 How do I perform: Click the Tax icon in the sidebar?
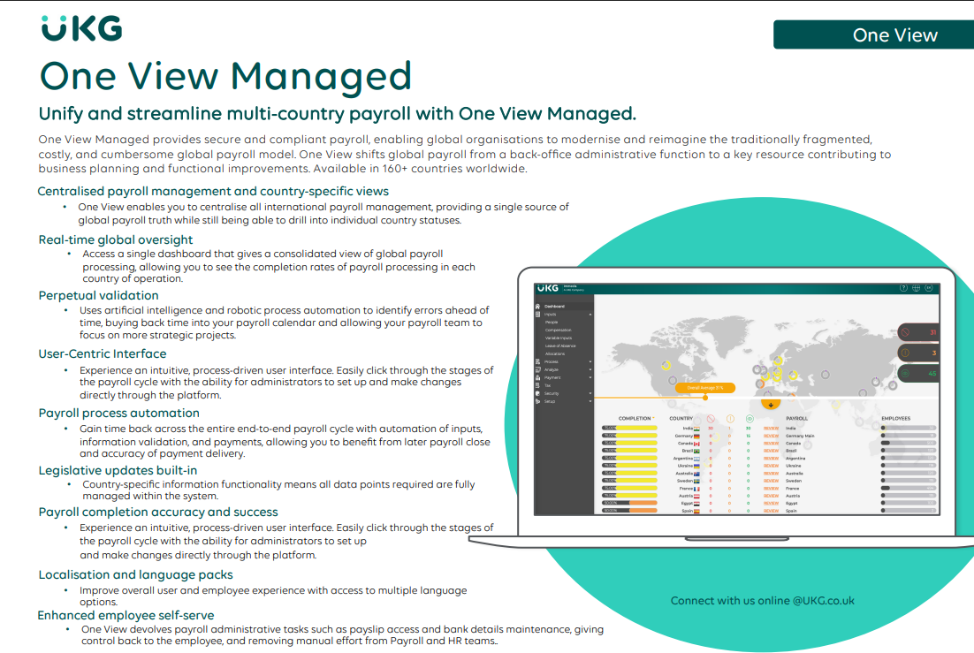tap(536, 385)
